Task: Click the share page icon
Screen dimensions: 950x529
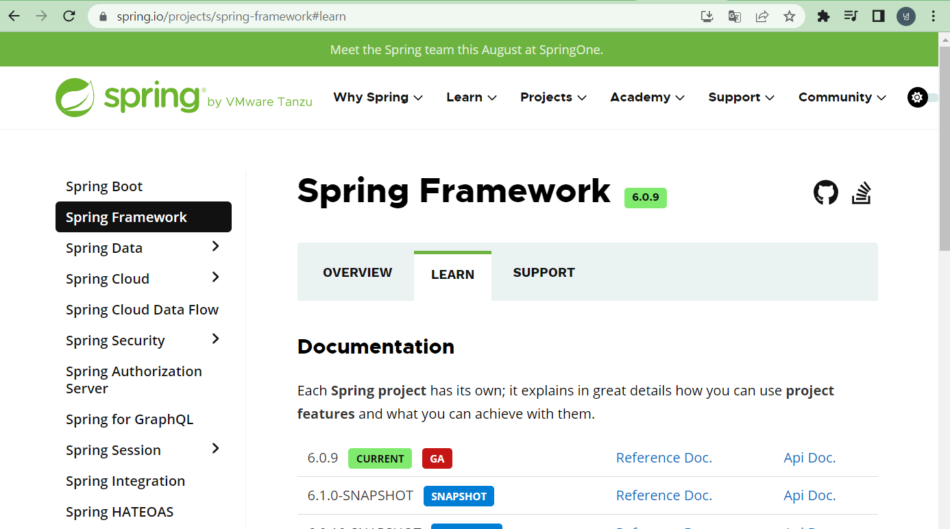Action: [x=762, y=16]
